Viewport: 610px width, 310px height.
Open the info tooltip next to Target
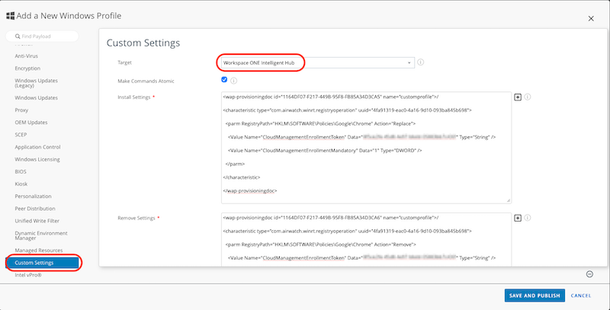pyautogui.click(x=421, y=62)
